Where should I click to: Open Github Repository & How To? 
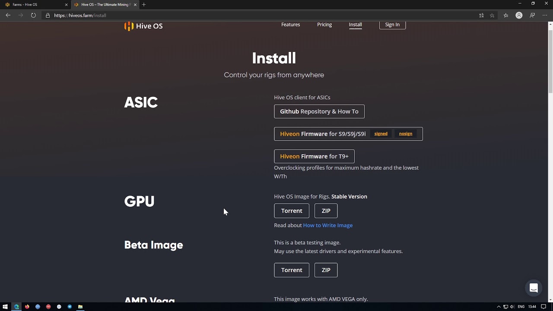(319, 111)
